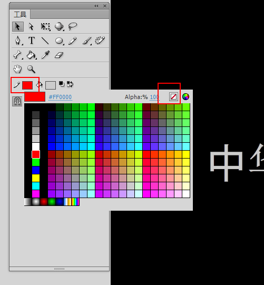Select the Deco spray tool

(x=100, y=41)
